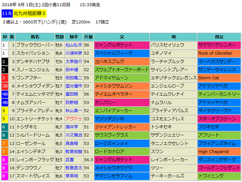Click jockey 国分優作 link
The image size is (242, 182).
pyautogui.click(x=74, y=86)
